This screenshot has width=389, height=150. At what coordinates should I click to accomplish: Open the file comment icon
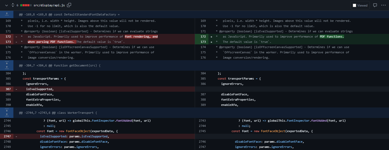375,5
